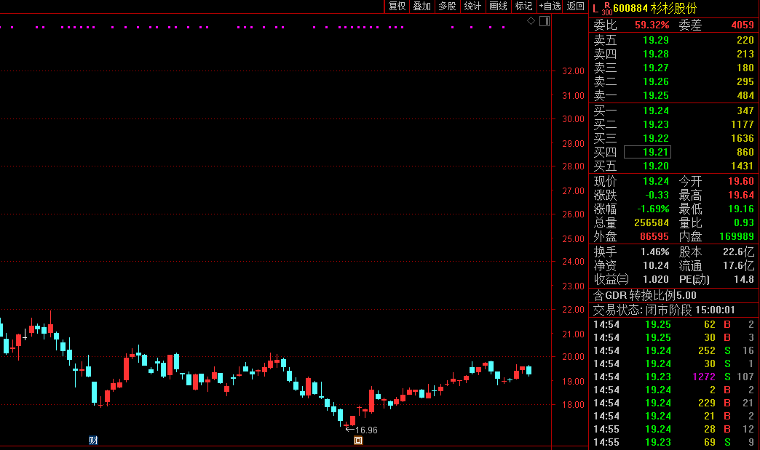
Task: Click the 买一 price 19.24
Action: point(656,111)
